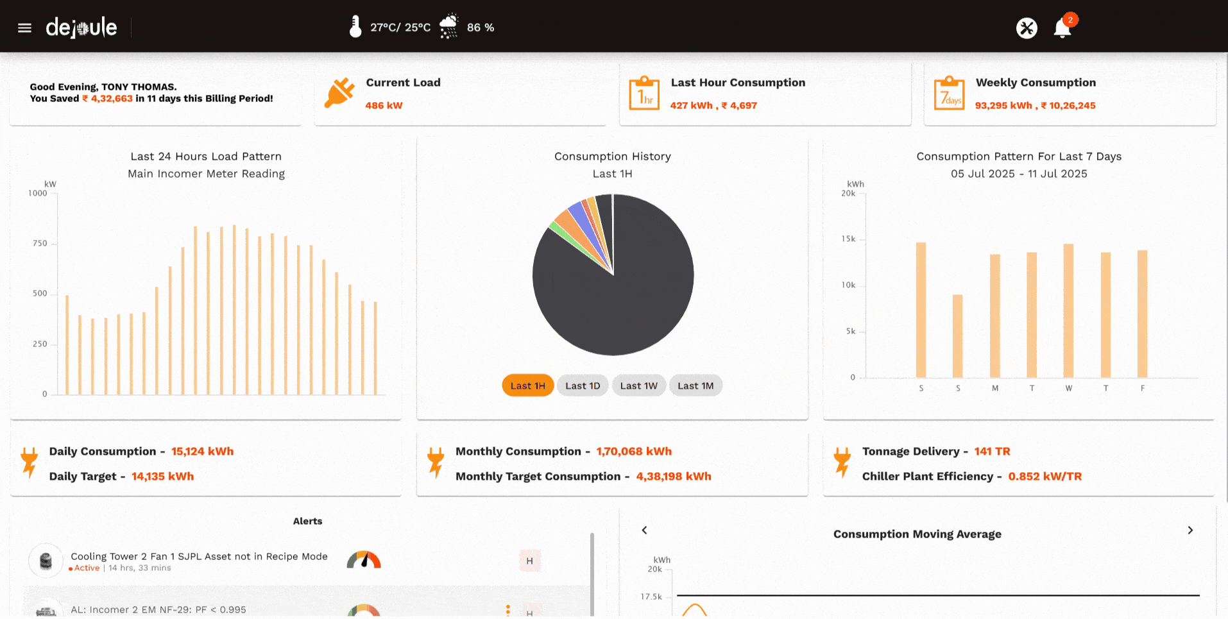
Task: Open the notifications bell
Action: pos(1062,28)
